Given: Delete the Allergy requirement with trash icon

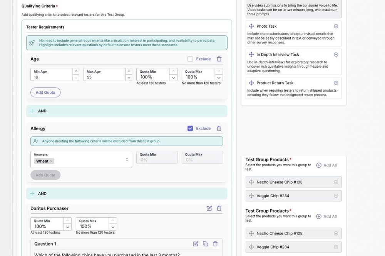Looking at the screenshot, I should pos(219,128).
